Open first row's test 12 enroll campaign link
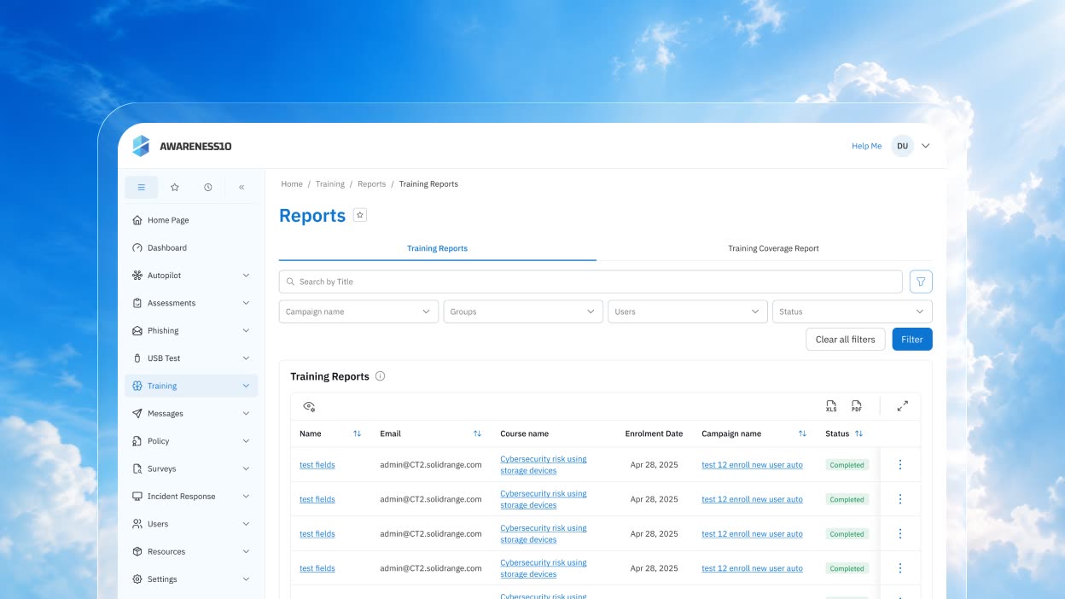Viewport: 1065px width, 599px height. point(752,465)
